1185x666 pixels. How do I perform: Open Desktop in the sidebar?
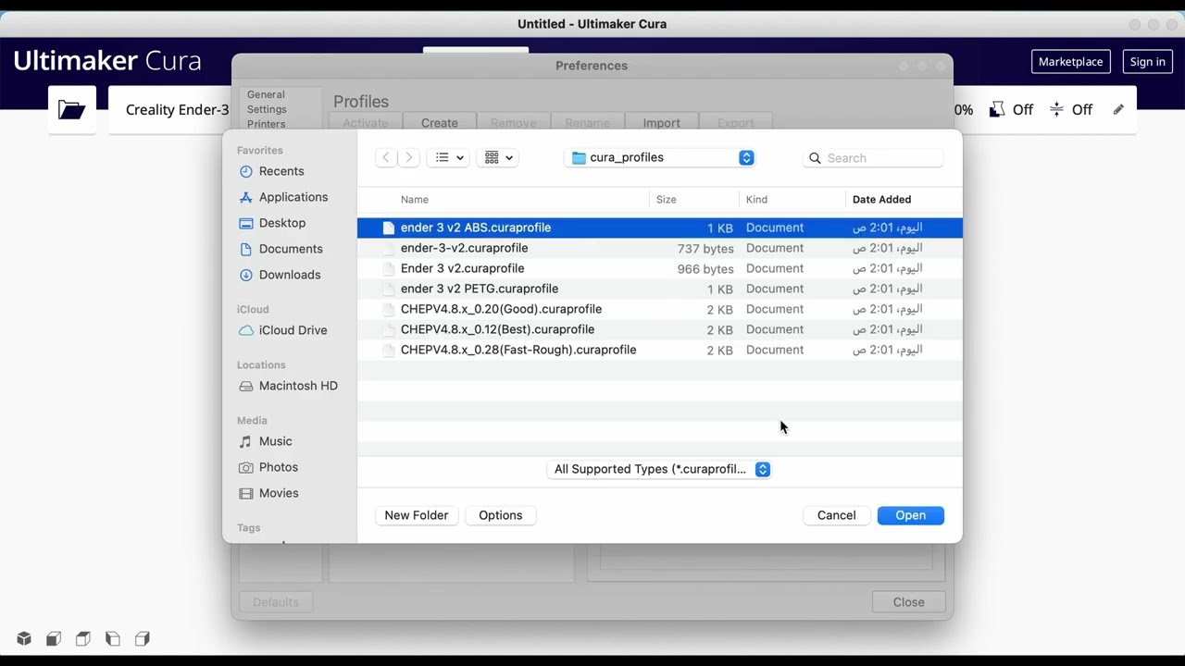[x=282, y=223]
